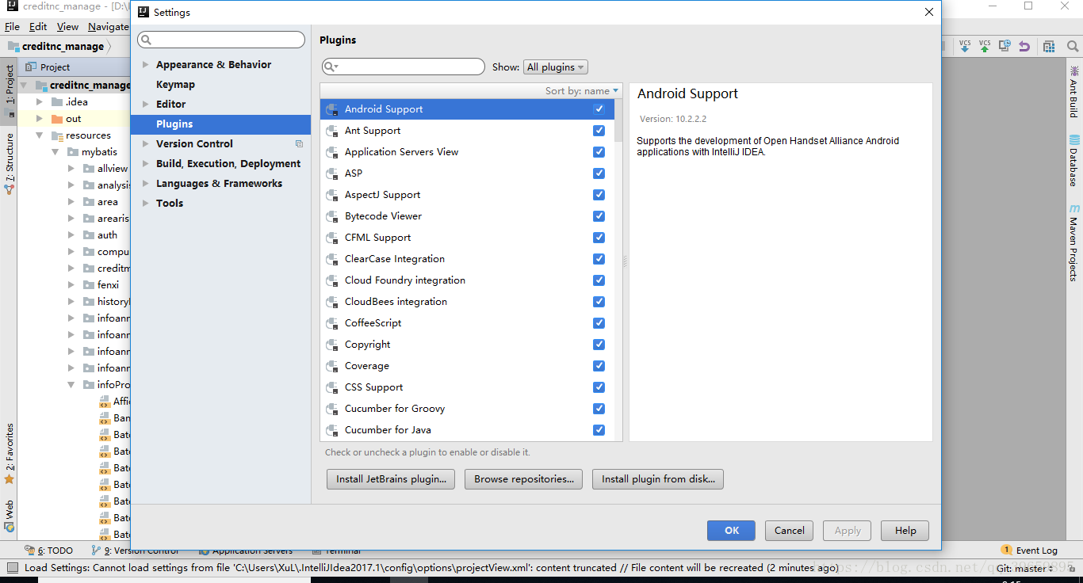The height and width of the screenshot is (583, 1083).
Task: Click Search Everywhere magnifier icon
Action: pos(1073,46)
